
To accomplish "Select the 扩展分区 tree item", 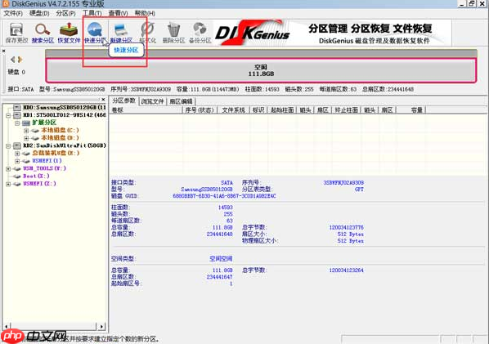I will click(x=44, y=123).
